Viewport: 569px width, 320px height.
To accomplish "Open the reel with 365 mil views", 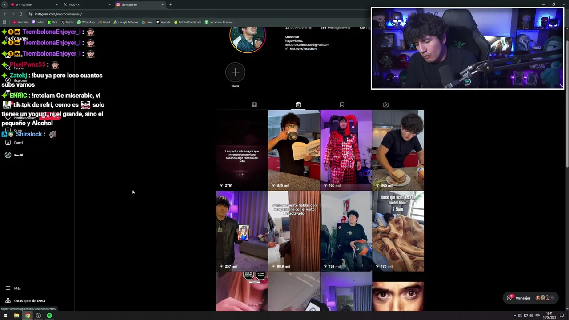I will click(398, 150).
